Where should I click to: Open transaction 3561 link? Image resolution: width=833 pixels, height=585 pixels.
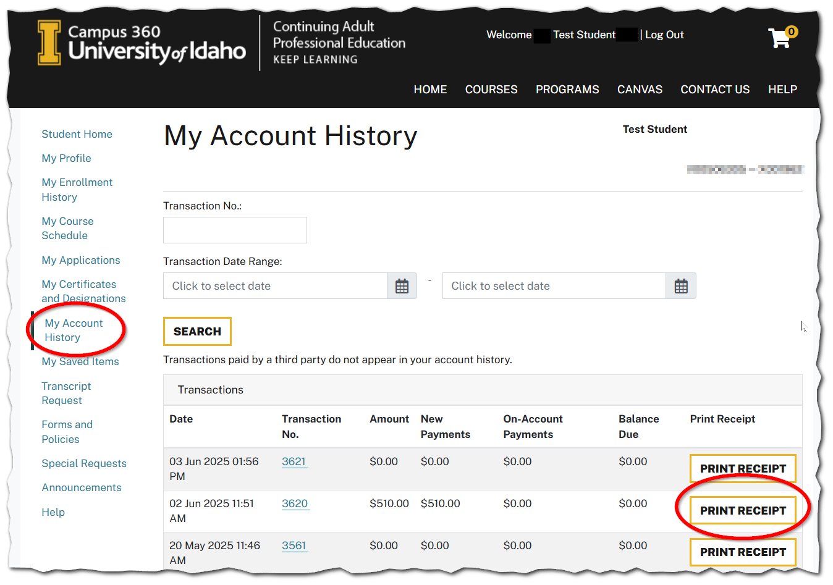294,545
